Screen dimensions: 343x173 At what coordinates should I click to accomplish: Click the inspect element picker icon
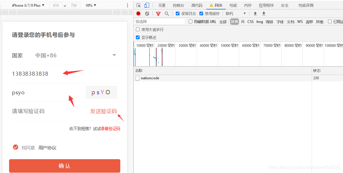point(138,5)
